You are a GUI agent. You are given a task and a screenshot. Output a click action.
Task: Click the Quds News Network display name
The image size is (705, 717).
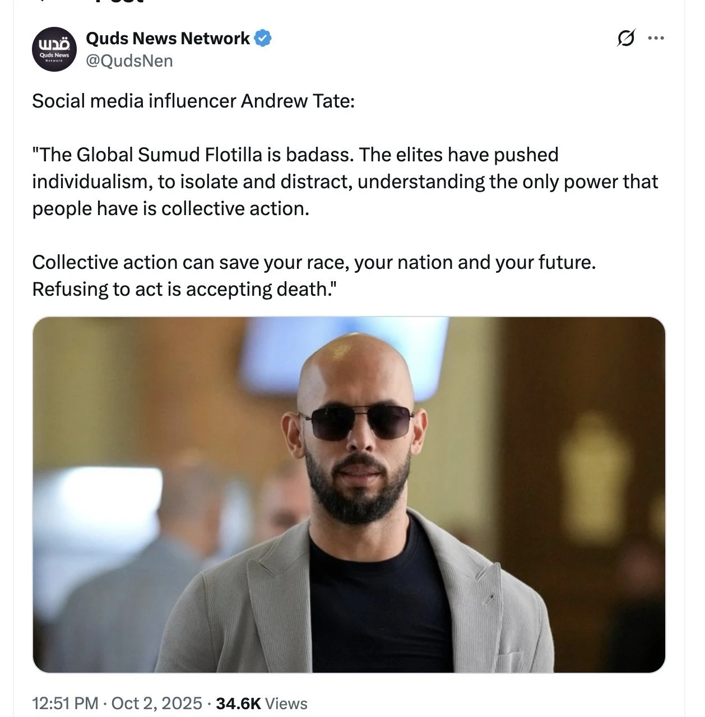tap(168, 38)
